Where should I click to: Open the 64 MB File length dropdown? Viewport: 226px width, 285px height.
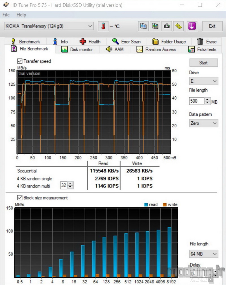tap(203, 254)
